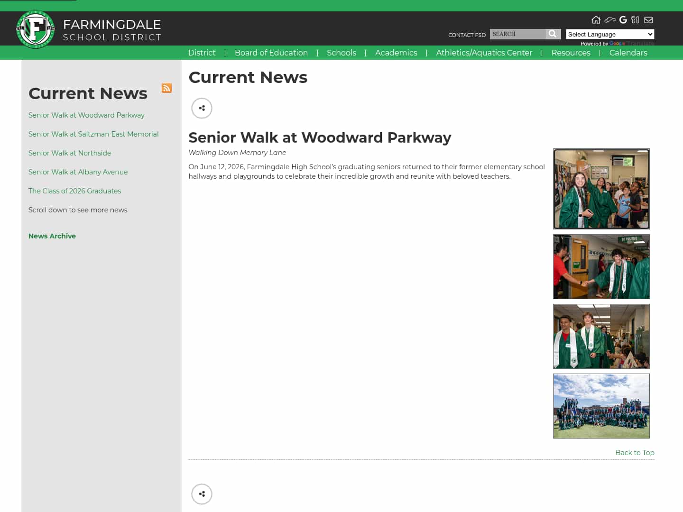This screenshot has height=512, width=683.
Task: Click the CONTACT FSD link
Action: point(467,35)
